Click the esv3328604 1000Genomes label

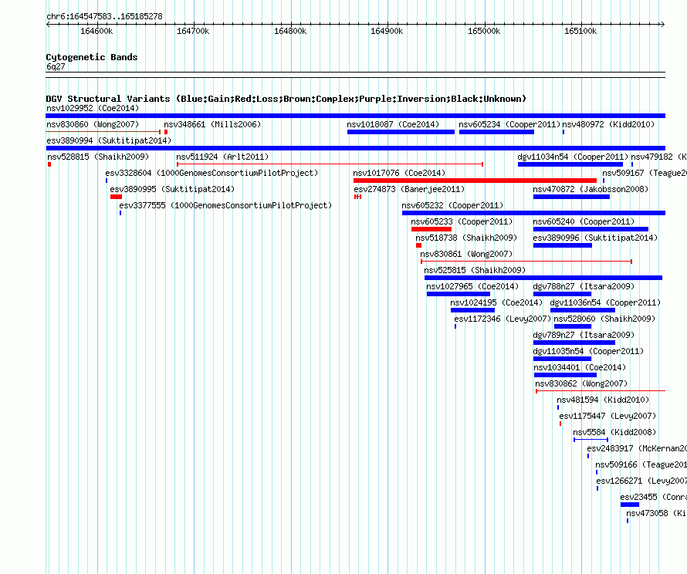212,173
